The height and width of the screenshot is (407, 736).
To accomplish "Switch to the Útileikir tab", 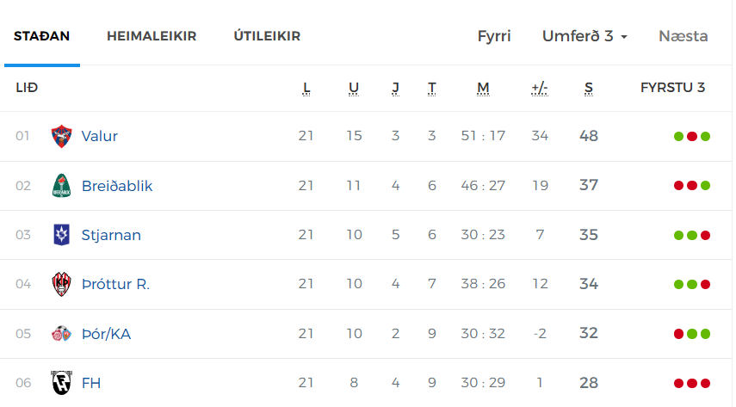I will [267, 35].
